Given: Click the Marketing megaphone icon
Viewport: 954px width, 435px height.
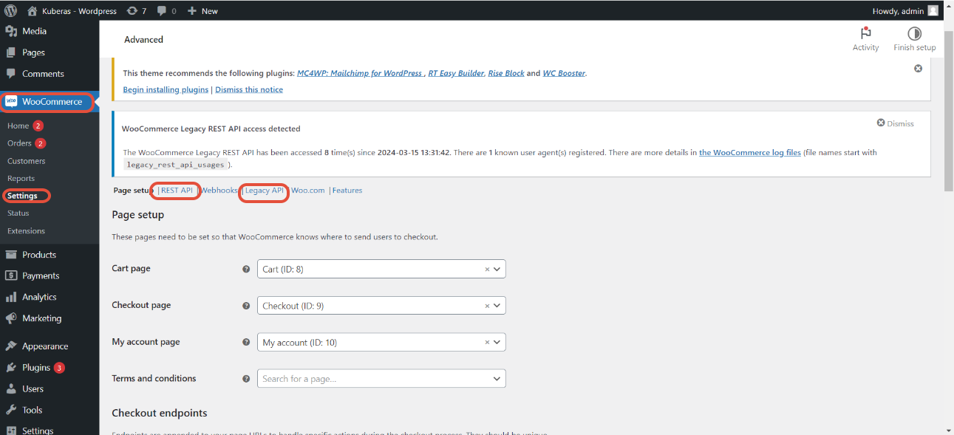Looking at the screenshot, I should [x=10, y=318].
